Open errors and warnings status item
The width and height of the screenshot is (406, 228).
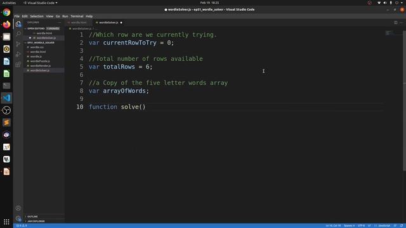22,225
